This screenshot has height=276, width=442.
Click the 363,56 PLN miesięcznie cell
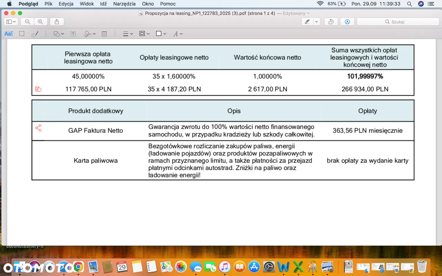click(x=368, y=131)
